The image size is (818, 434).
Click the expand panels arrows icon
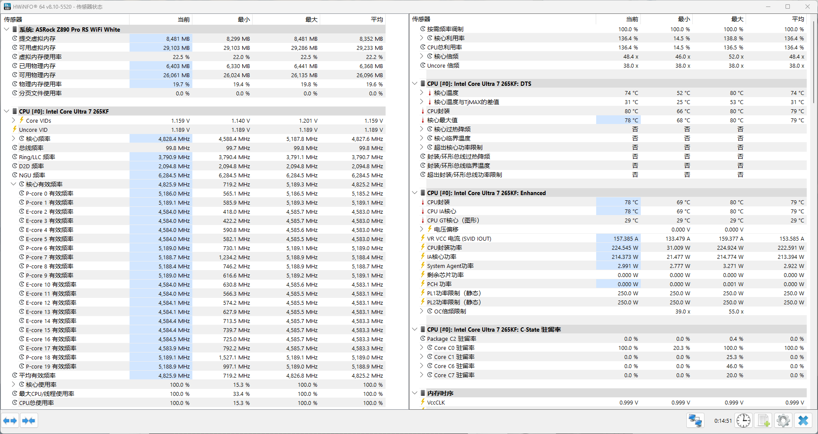(10, 421)
